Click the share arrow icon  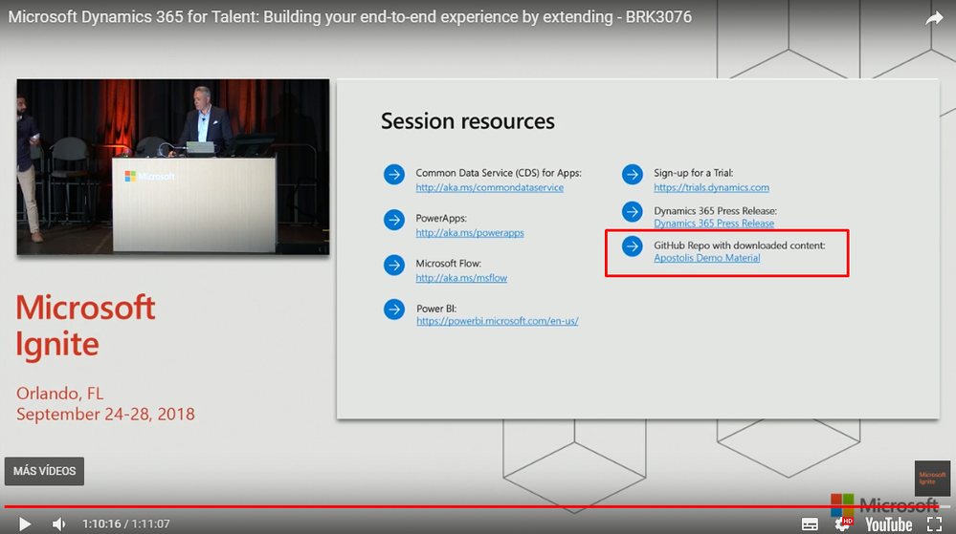(934, 19)
